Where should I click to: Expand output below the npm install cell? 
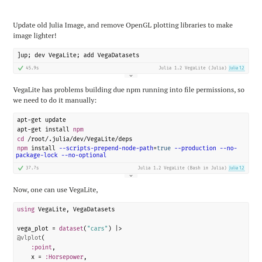[x=131, y=176]
